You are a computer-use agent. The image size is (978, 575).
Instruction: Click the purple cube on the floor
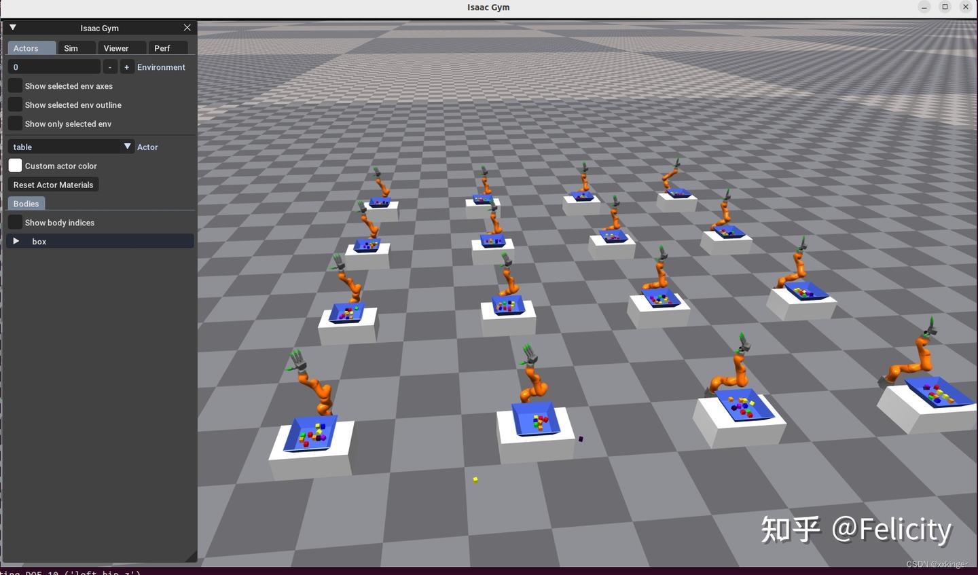(581, 439)
